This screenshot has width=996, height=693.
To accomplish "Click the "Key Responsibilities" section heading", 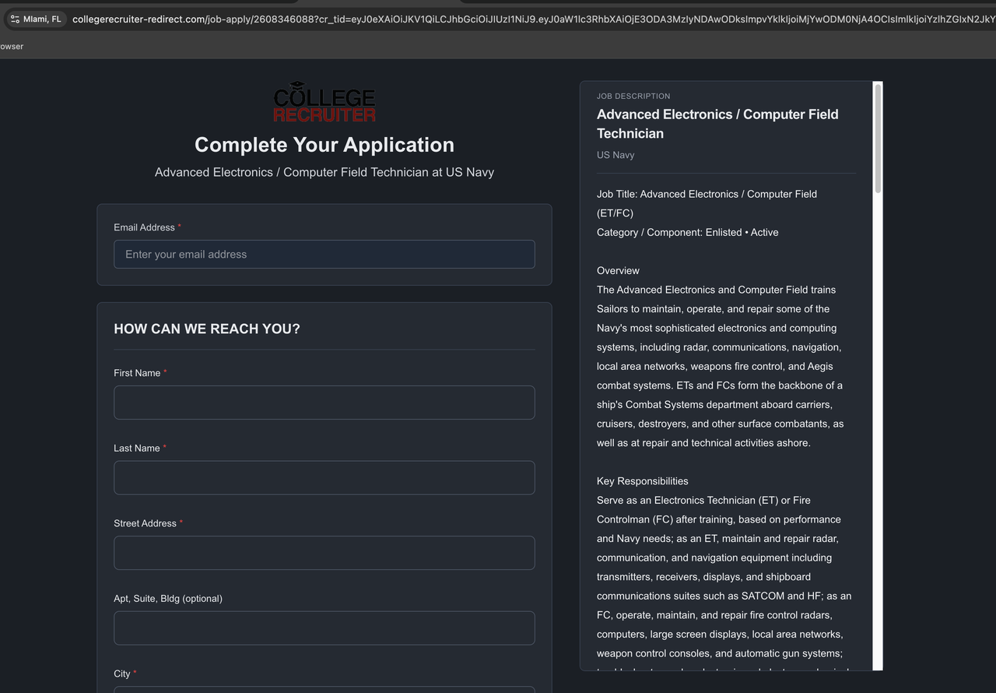I will 643,481.
